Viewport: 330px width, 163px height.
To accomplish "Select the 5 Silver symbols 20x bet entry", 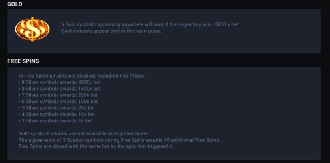I will [57, 108].
